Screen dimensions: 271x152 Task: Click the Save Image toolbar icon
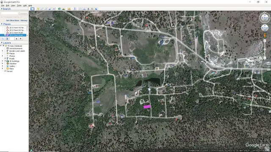(x=88, y=9)
